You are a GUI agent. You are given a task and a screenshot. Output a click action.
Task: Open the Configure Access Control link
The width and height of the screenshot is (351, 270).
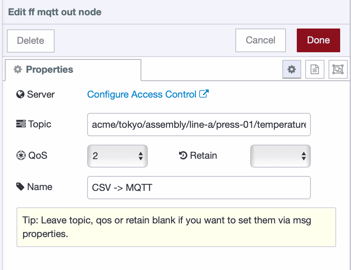coord(143,94)
